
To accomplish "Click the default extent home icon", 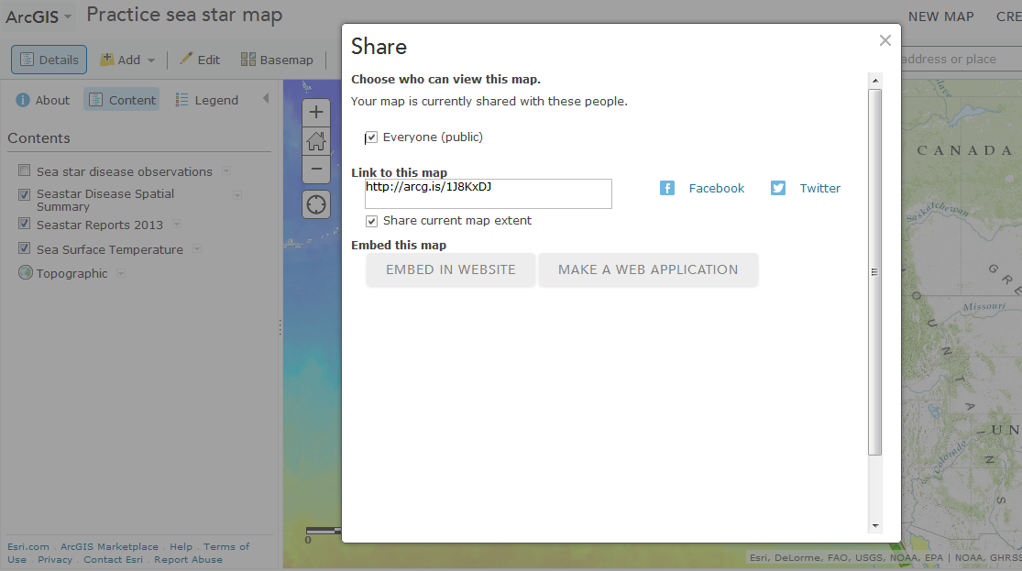I will tap(315, 141).
